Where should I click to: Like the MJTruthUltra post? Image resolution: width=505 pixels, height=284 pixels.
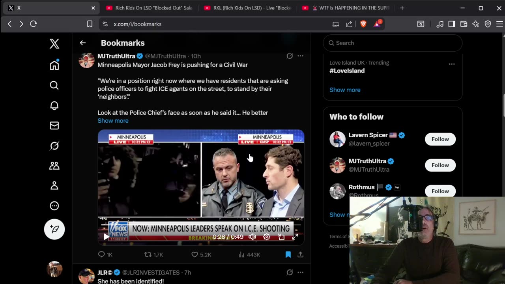[x=201, y=255]
